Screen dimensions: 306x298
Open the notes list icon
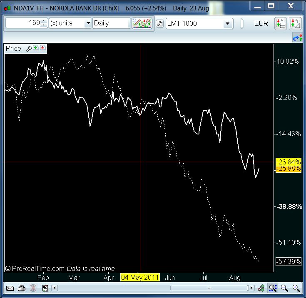(45, 288)
